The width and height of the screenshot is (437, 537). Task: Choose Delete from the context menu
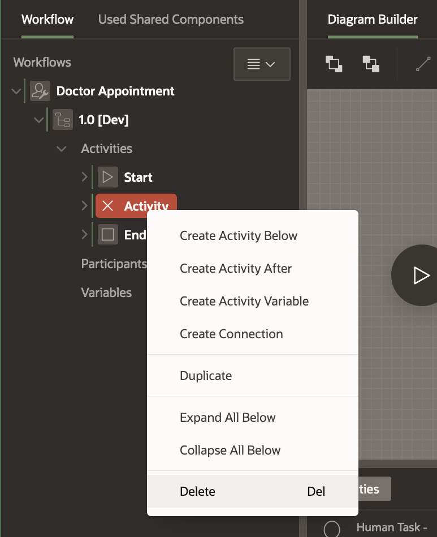coord(197,491)
